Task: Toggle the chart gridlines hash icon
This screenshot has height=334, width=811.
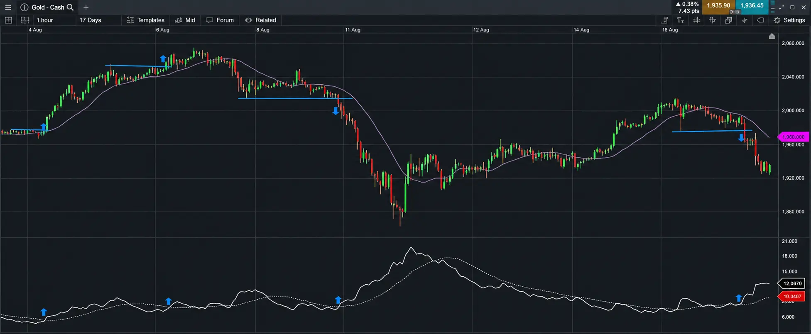Action: [x=697, y=20]
